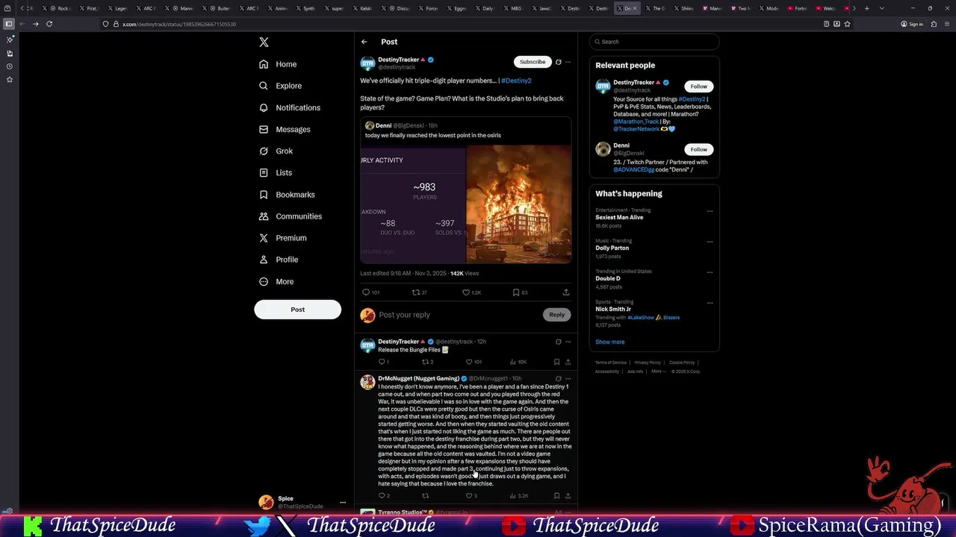The height and width of the screenshot is (537, 956).
Task: Click Grok icon on DrMcNugget reply
Action: [558, 379]
